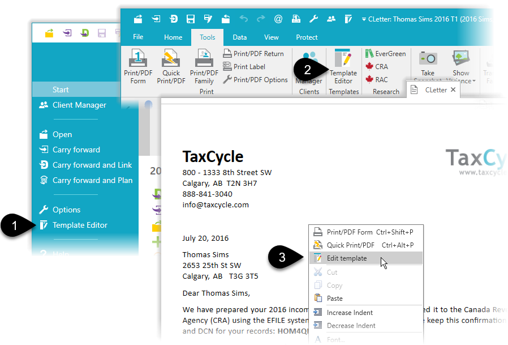Image resolution: width=508 pixels, height=345 pixels.
Task: Open the File menu tab
Action: pyautogui.click(x=138, y=37)
